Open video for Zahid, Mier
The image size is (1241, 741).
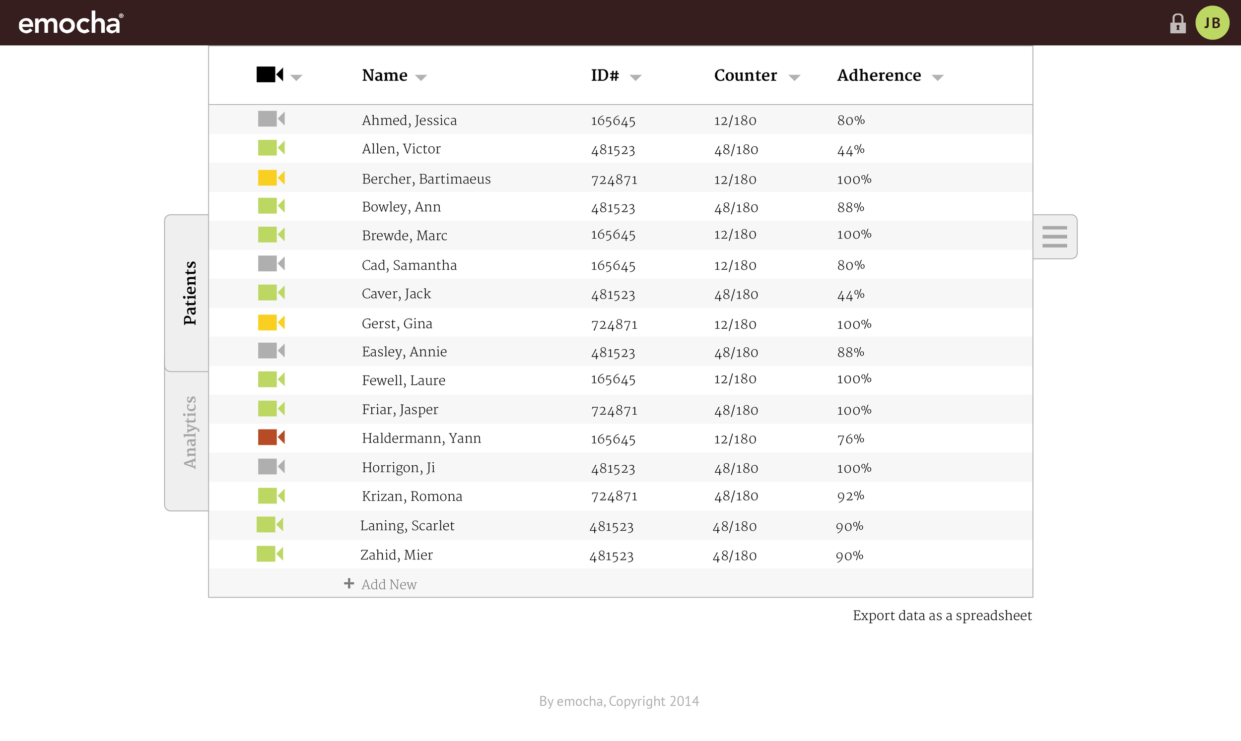270,554
